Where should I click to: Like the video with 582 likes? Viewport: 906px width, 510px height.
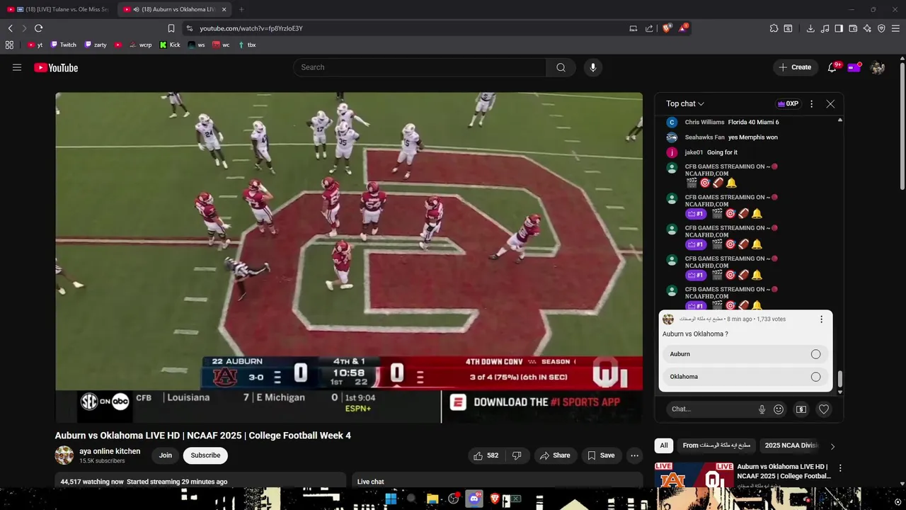[486, 455]
